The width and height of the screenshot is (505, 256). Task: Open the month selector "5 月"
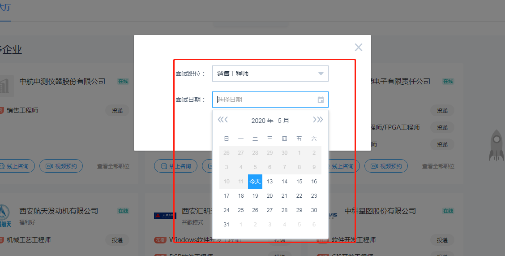pyautogui.click(x=283, y=121)
